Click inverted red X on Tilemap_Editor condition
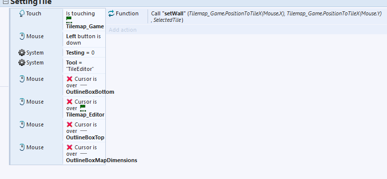 (70, 102)
